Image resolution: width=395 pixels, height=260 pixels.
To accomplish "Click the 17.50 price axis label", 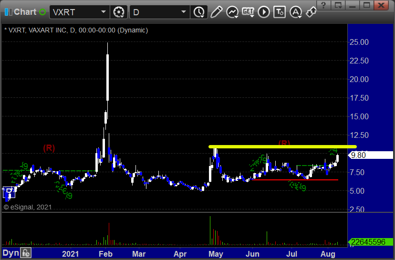I will coord(359,98).
